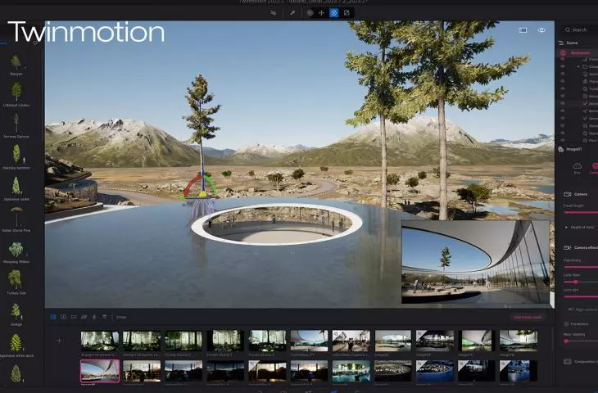Switch to the pink Camera settings tab
Image resolution: width=598 pixels, height=393 pixels.
point(594,168)
